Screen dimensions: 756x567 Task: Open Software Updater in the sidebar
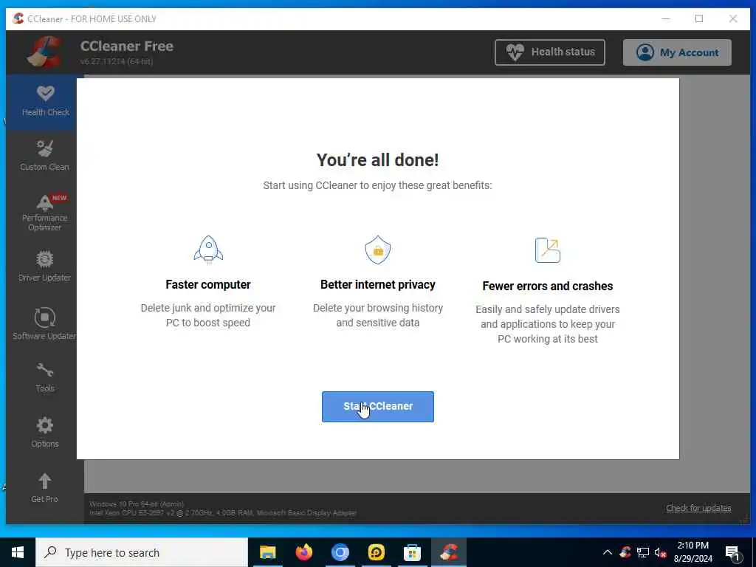[x=45, y=323]
